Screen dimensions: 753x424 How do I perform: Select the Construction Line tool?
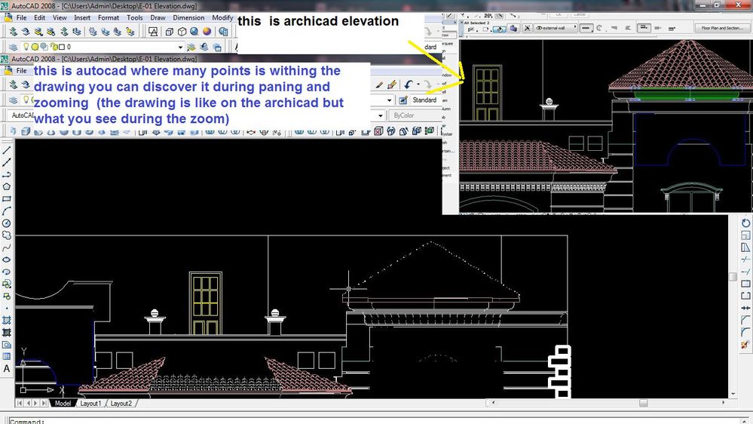pyautogui.click(x=7, y=162)
